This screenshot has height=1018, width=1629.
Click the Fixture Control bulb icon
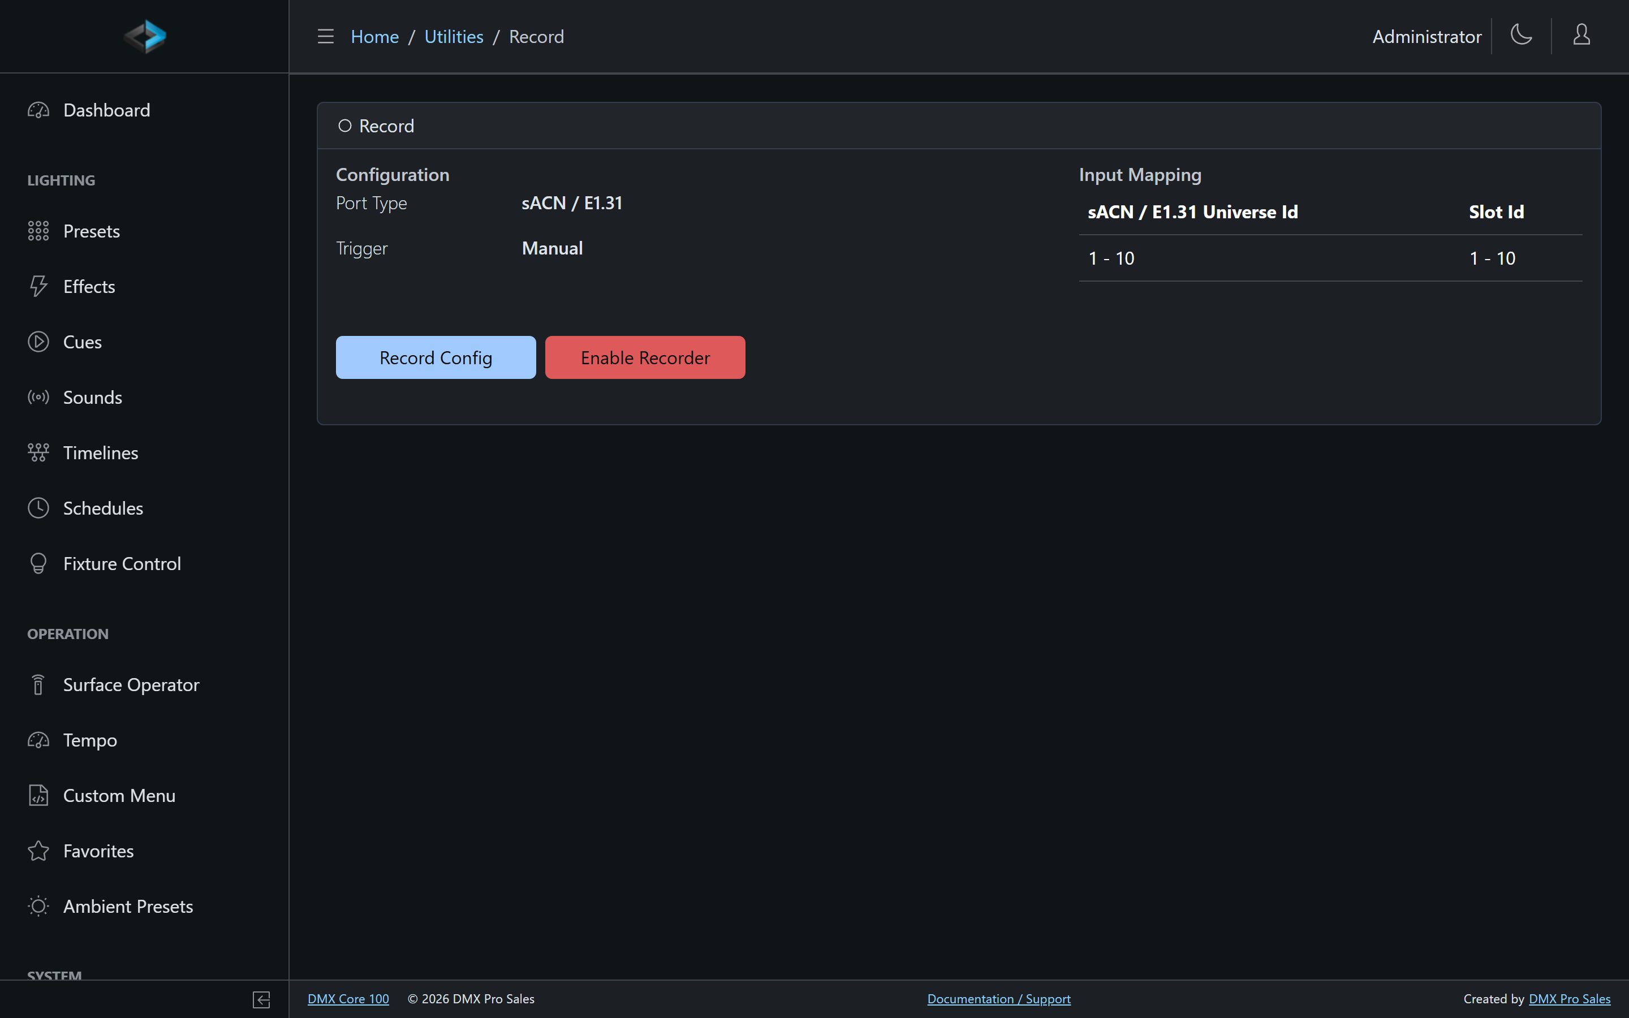[38, 563]
